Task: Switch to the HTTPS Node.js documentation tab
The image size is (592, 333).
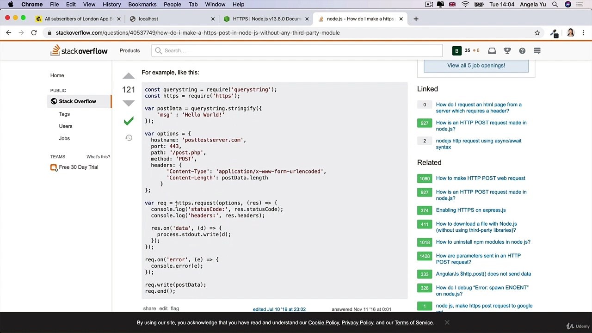Action: (x=266, y=19)
